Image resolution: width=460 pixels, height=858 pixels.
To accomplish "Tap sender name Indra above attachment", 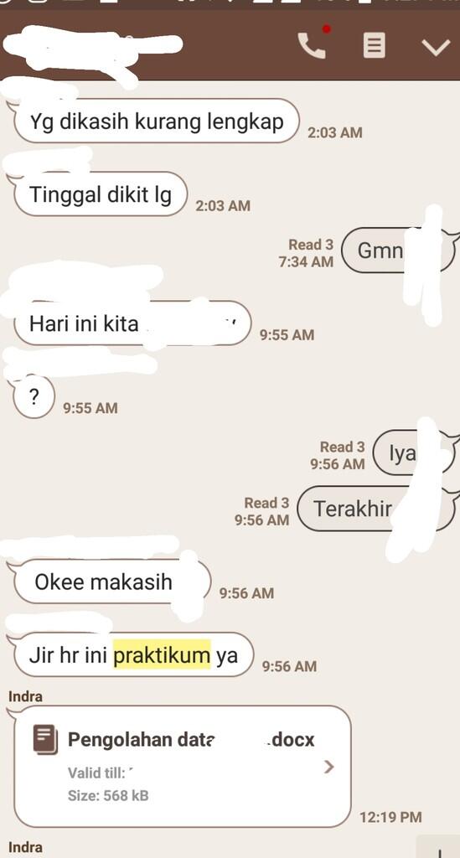I will [25, 696].
